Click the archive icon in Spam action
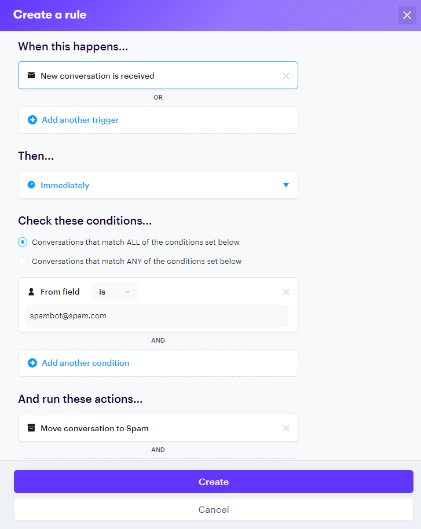421x529 pixels. (x=31, y=428)
